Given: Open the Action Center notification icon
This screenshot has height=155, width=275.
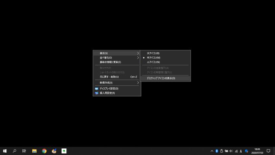Looking at the screenshot, I should click(268, 151).
